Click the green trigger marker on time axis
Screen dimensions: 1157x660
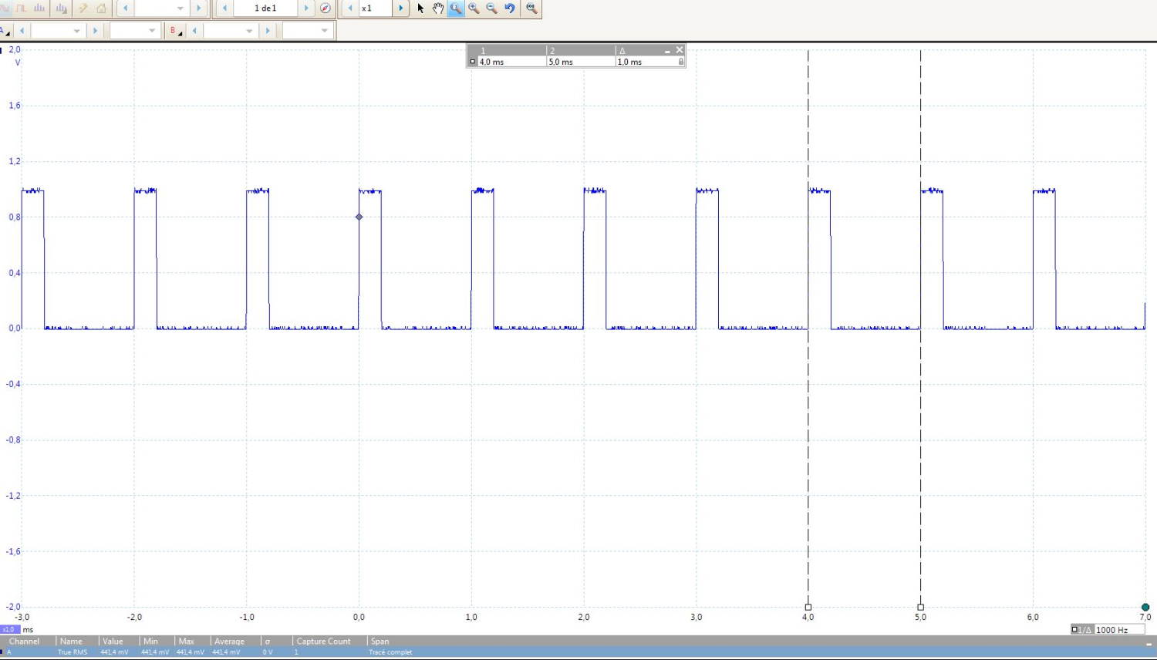coord(1145,608)
